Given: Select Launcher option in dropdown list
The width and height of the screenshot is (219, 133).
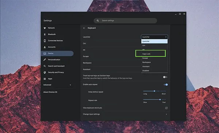Looking at the screenshot, I should tap(154, 41).
